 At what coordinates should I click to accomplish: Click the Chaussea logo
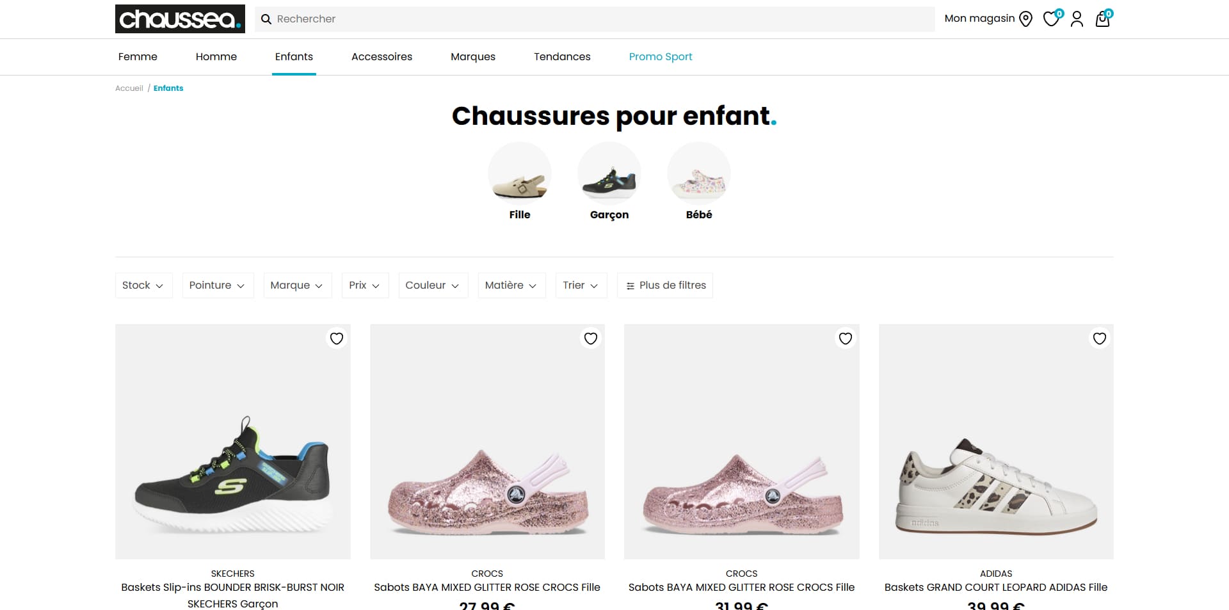pos(180,19)
